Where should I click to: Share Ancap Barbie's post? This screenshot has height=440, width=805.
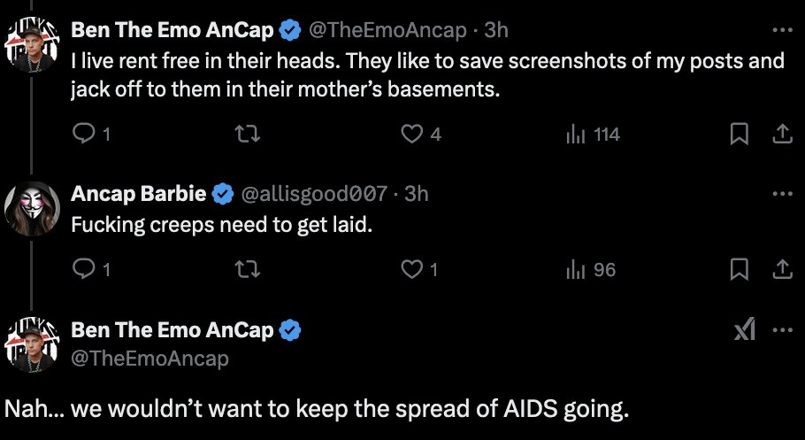(782, 269)
